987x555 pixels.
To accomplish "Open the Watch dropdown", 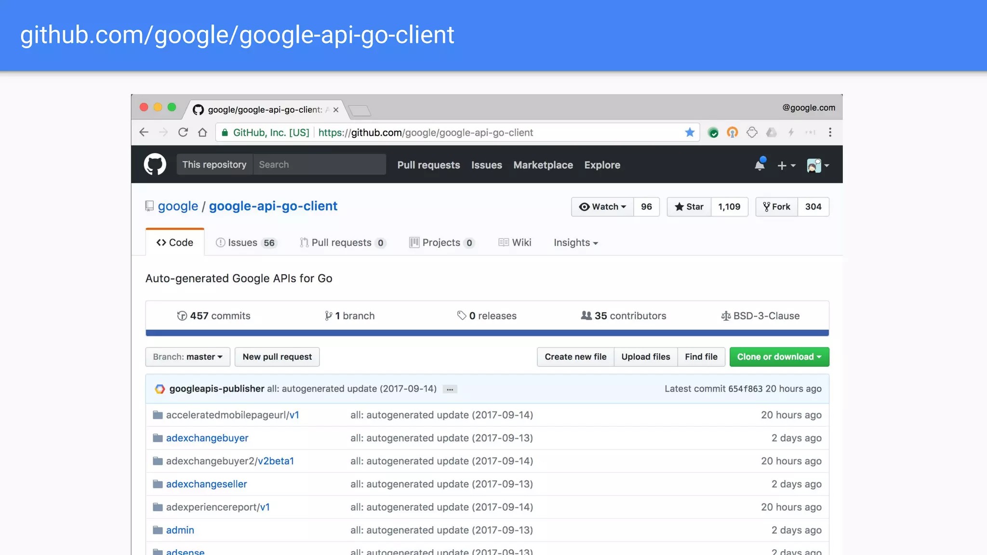I will pos(602,207).
